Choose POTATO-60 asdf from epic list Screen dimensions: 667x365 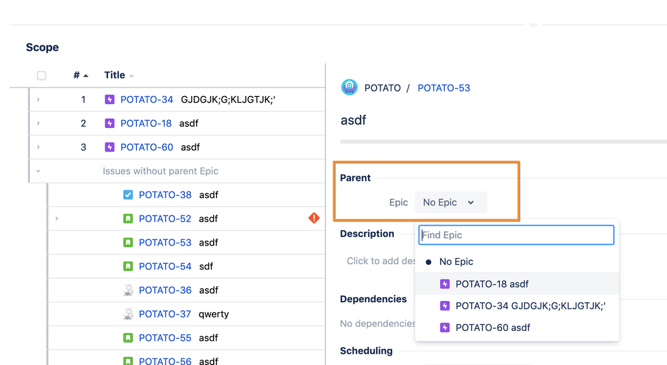[x=517, y=328]
